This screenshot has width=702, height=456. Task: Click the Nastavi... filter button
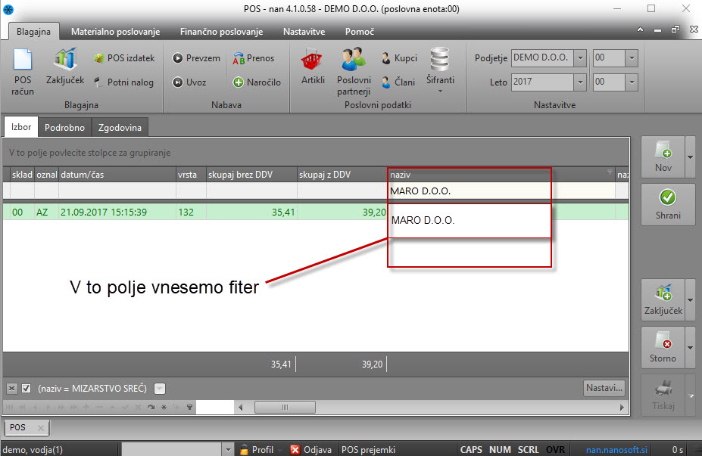tap(604, 389)
